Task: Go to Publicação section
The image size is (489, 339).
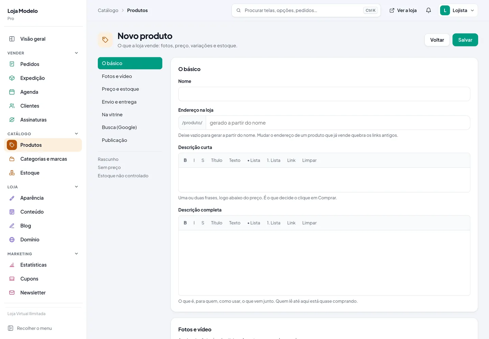Action: click(130, 140)
